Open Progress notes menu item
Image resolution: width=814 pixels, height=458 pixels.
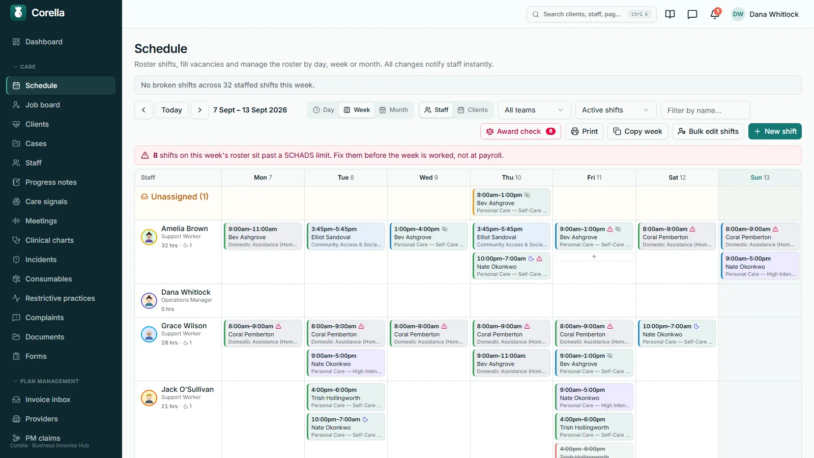61,182
